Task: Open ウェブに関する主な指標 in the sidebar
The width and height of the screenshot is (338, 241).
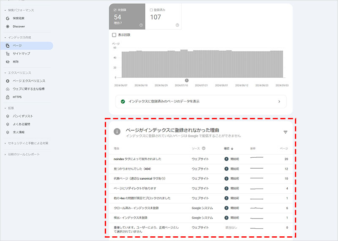Action: tap(28, 89)
